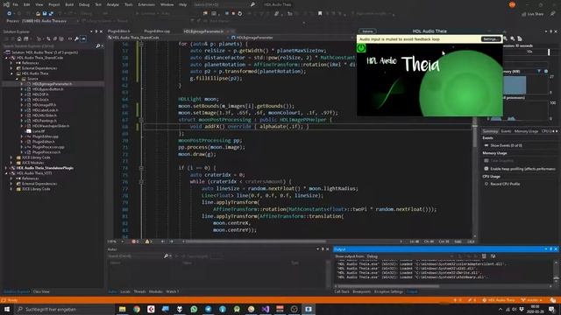Image resolution: width=561 pixels, height=315 pixels.
Task: Open the Debug menu
Action: [84, 4]
